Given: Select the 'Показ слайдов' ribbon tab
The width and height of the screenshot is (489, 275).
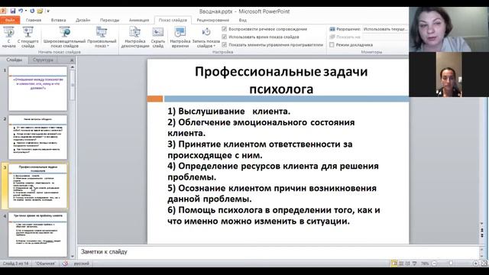Looking at the screenshot, I should point(173,20).
